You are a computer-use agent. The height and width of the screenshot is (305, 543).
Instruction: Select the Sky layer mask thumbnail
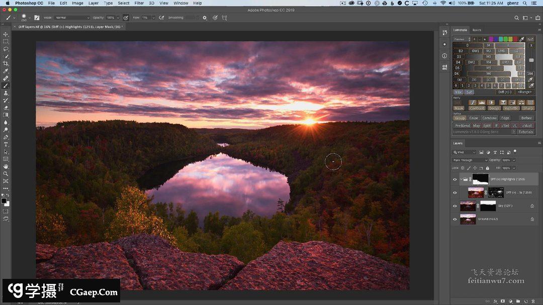click(x=488, y=206)
